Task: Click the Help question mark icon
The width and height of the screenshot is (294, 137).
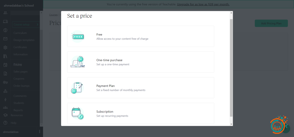Action: click(5, 123)
